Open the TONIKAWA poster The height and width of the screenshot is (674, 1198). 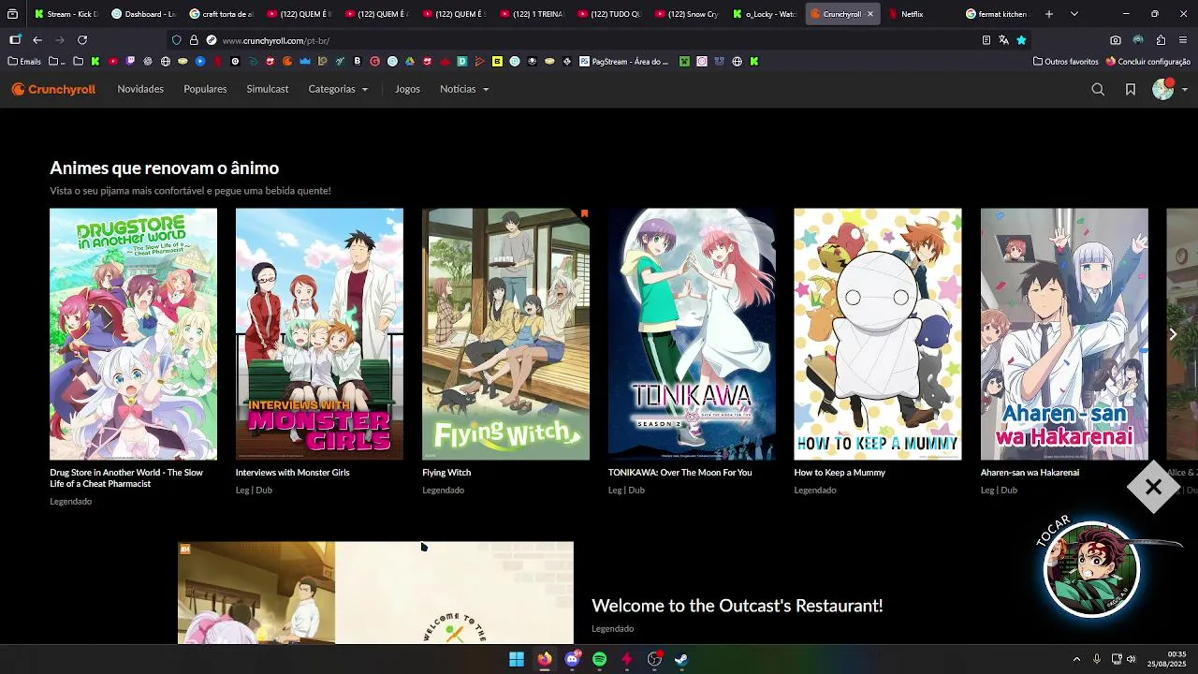(x=692, y=334)
